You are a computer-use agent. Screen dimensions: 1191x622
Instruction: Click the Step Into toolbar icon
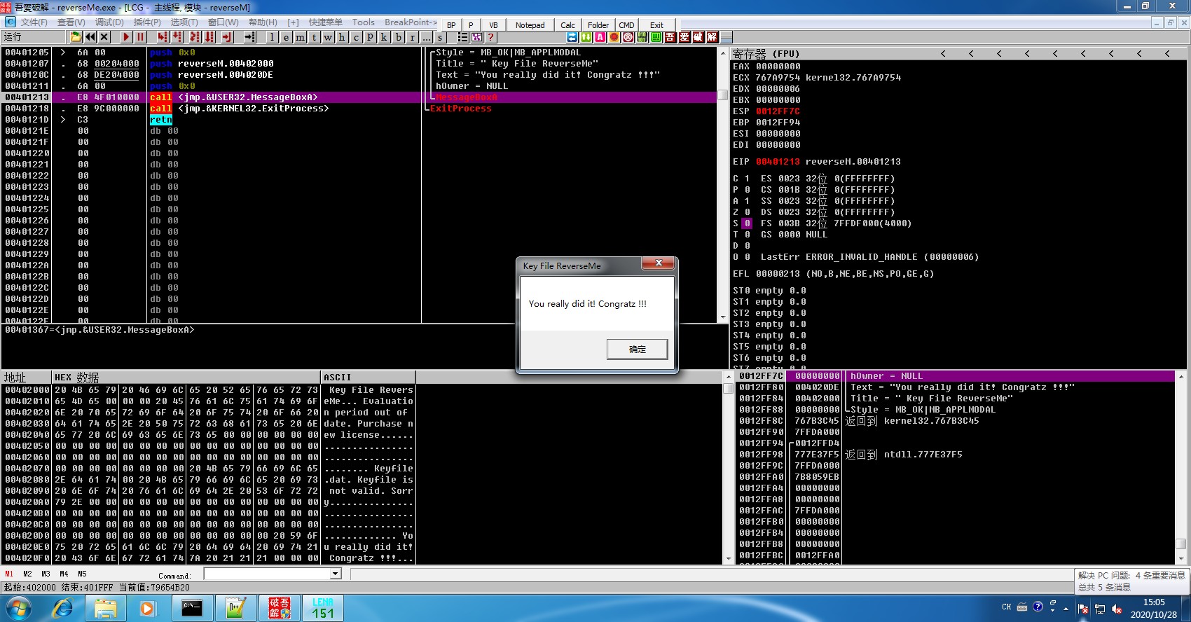pyautogui.click(x=163, y=37)
